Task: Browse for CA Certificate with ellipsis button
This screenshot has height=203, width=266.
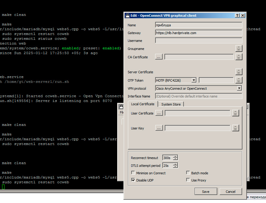Action: pyautogui.click(x=159, y=57)
